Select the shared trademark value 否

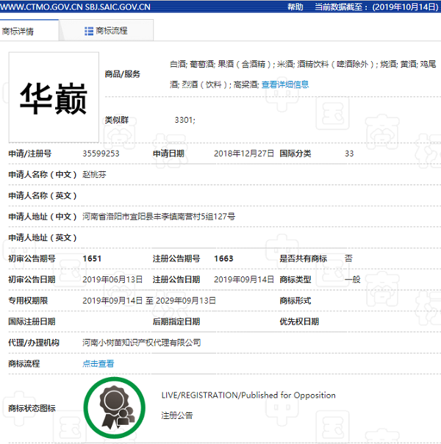coord(348,258)
